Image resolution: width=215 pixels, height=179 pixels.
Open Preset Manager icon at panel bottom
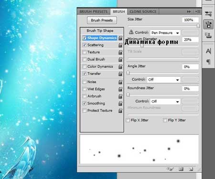pos(181,169)
